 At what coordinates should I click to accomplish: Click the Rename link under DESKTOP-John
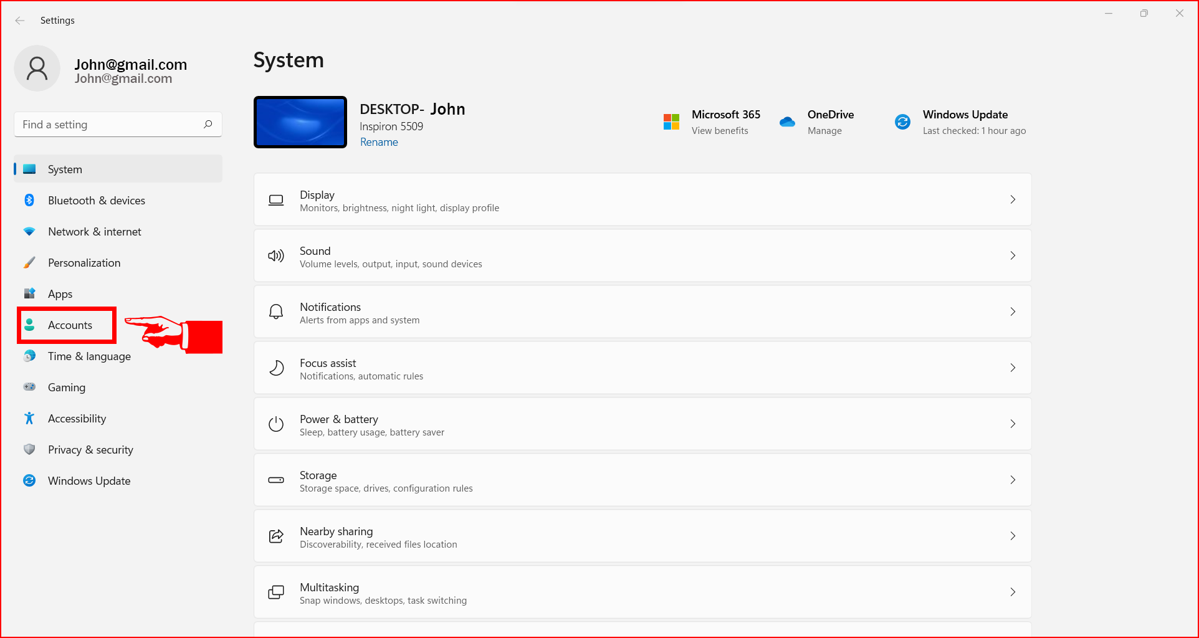[x=378, y=142]
